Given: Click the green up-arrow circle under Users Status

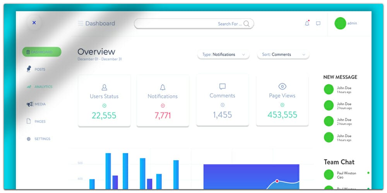Looking at the screenshot, I should [x=104, y=106].
